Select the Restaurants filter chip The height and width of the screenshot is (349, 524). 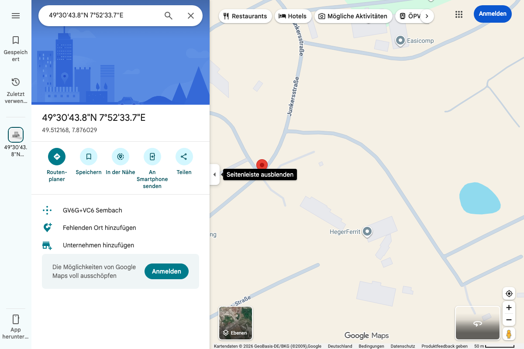[245, 16]
